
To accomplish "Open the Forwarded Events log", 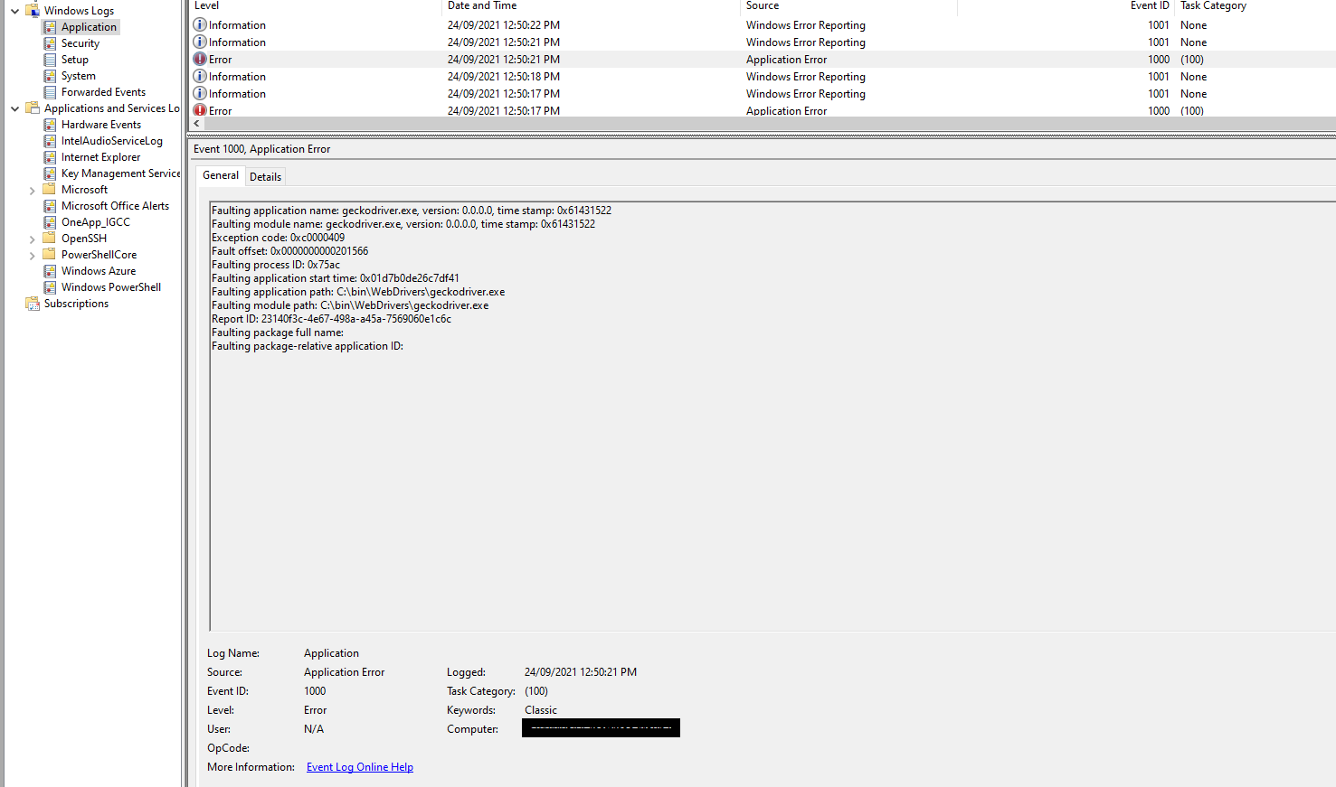I will (103, 91).
